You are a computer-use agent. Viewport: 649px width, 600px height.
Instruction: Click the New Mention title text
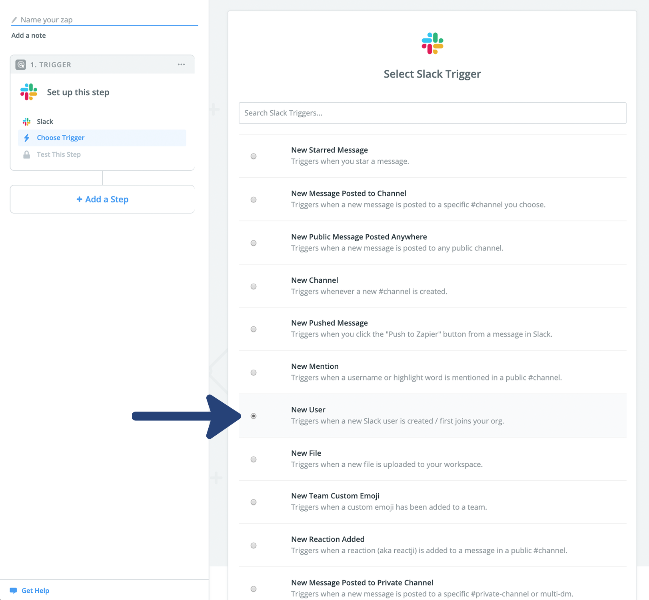pyautogui.click(x=315, y=366)
